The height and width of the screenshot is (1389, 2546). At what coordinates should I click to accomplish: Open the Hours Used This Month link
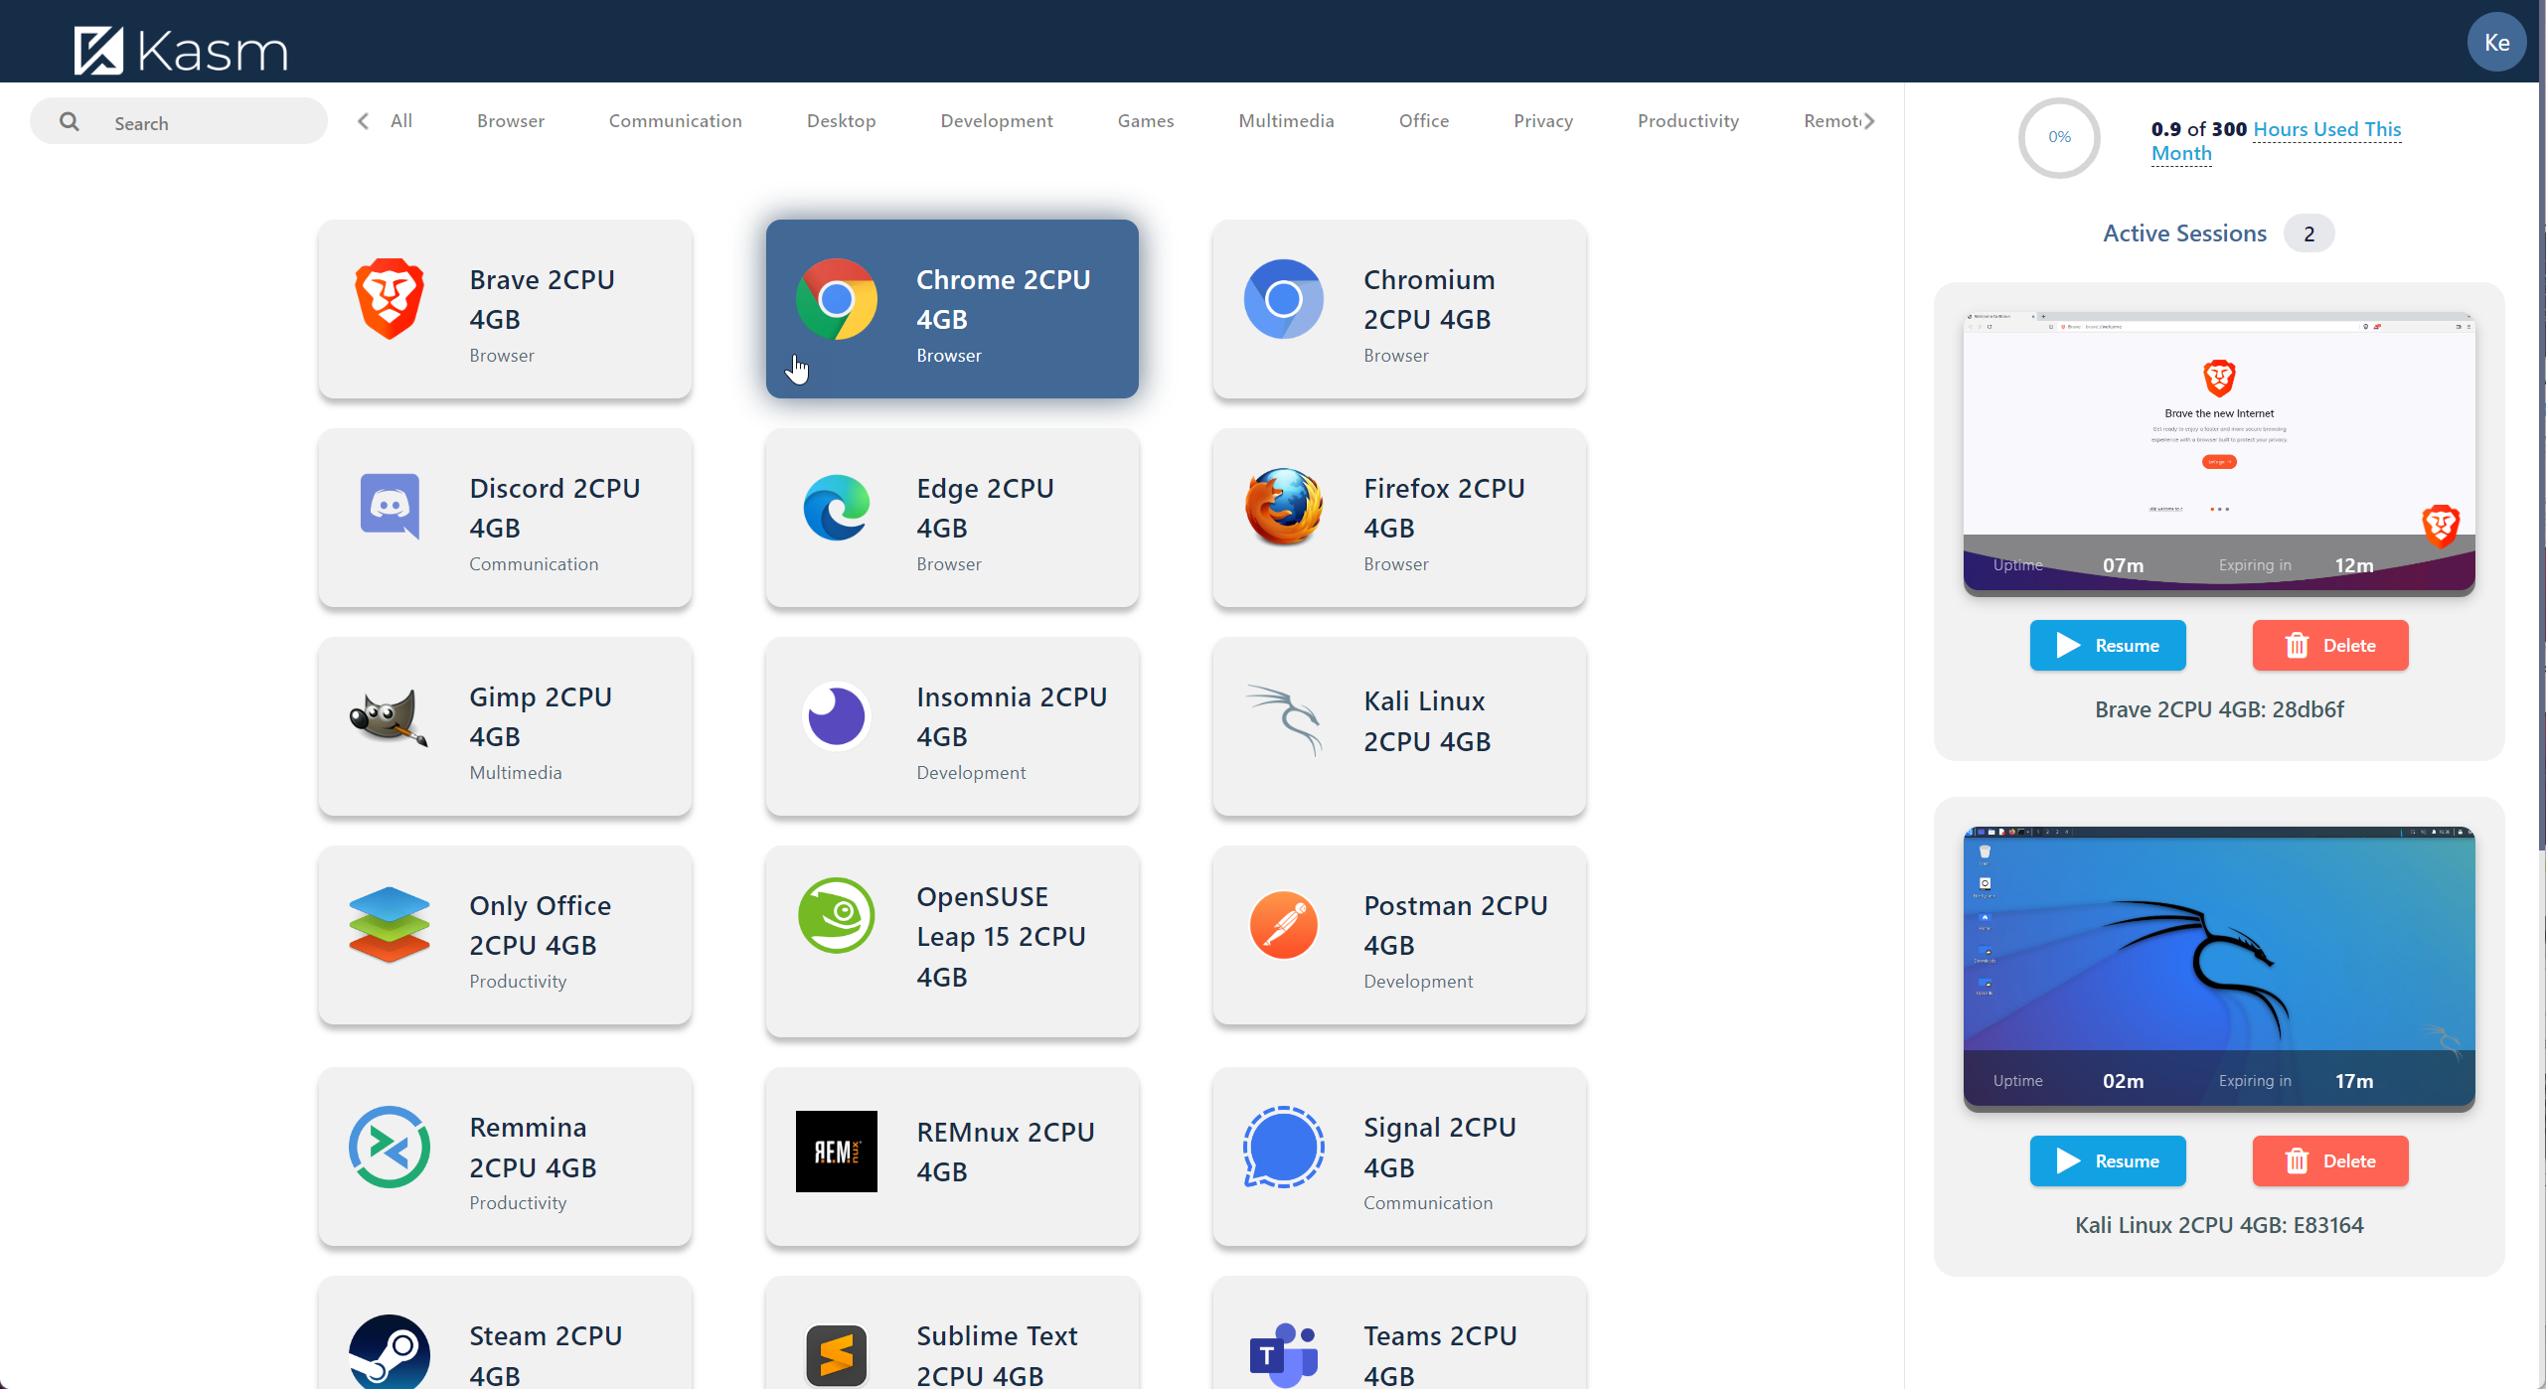tap(2326, 129)
